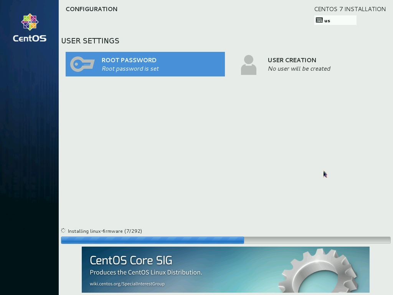Click the CENTOS 7 INSTALLATION title text
393x295 pixels.
click(350, 9)
